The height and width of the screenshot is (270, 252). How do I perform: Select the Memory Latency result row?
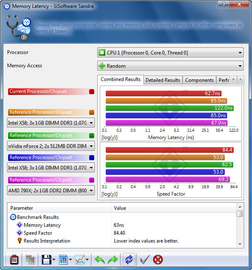coord(122,225)
